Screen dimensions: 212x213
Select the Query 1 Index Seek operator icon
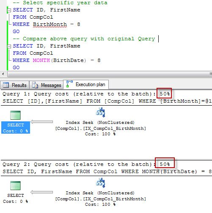pos(101,112)
